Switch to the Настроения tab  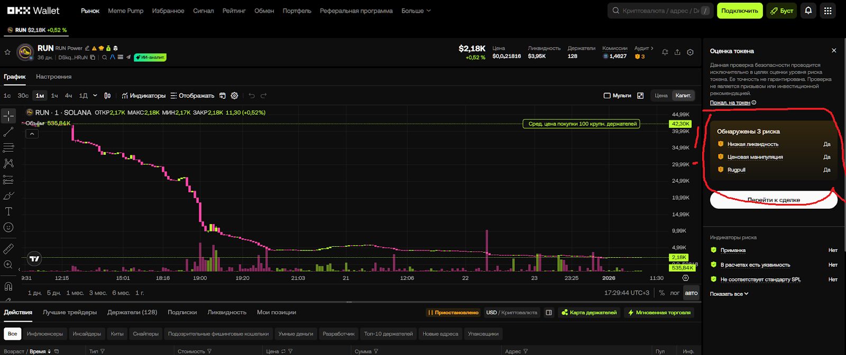53,77
